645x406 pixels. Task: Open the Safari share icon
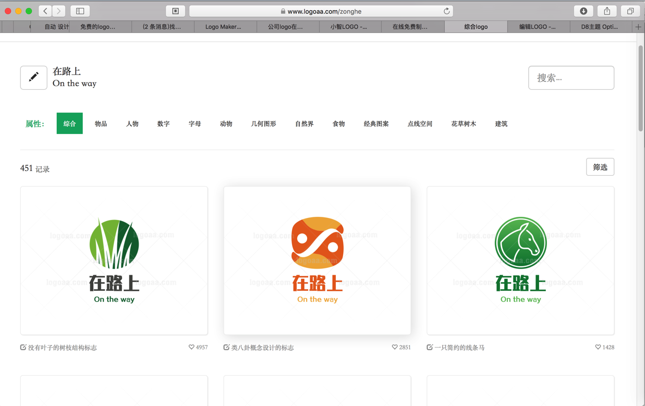coord(607,11)
